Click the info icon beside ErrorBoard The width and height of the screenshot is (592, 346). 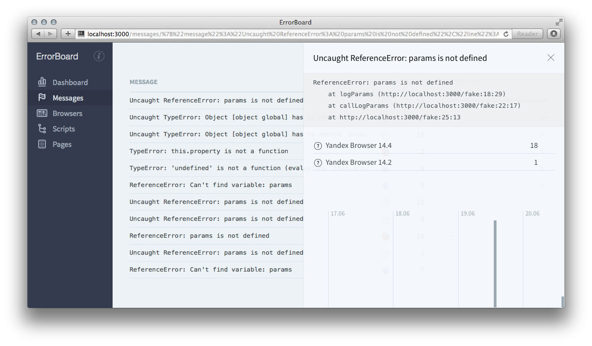99,56
